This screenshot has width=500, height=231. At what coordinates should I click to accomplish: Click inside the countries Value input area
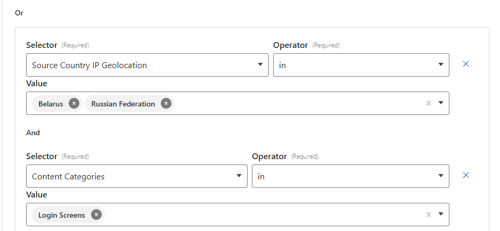click(x=293, y=104)
